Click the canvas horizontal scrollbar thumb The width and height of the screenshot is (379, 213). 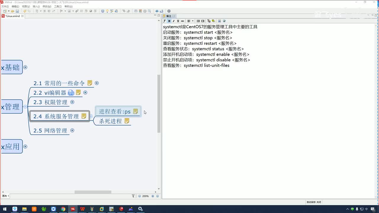93,192
